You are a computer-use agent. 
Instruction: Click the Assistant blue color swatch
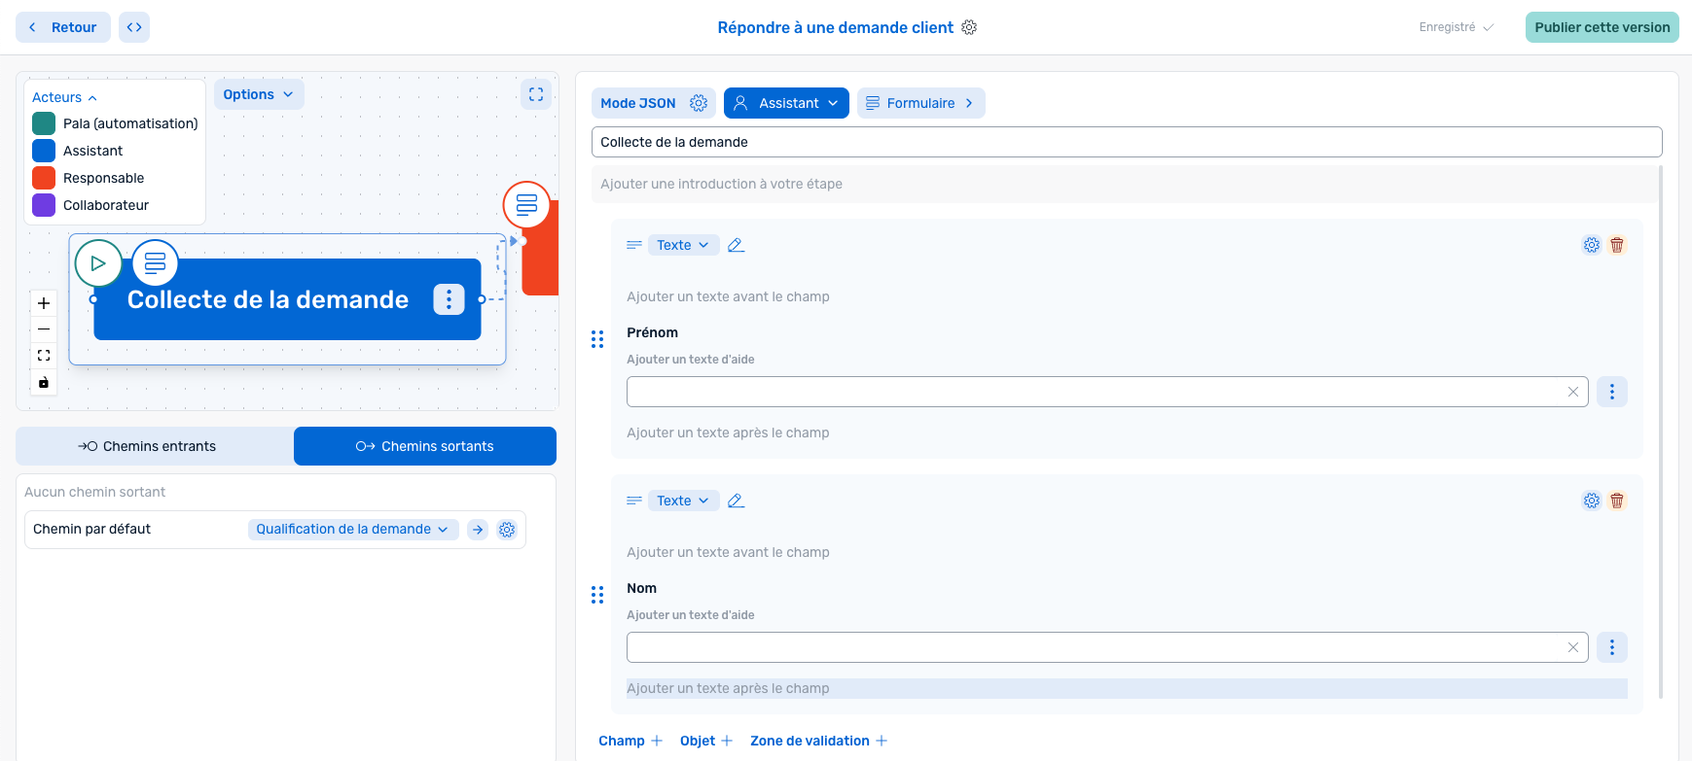coord(44,151)
